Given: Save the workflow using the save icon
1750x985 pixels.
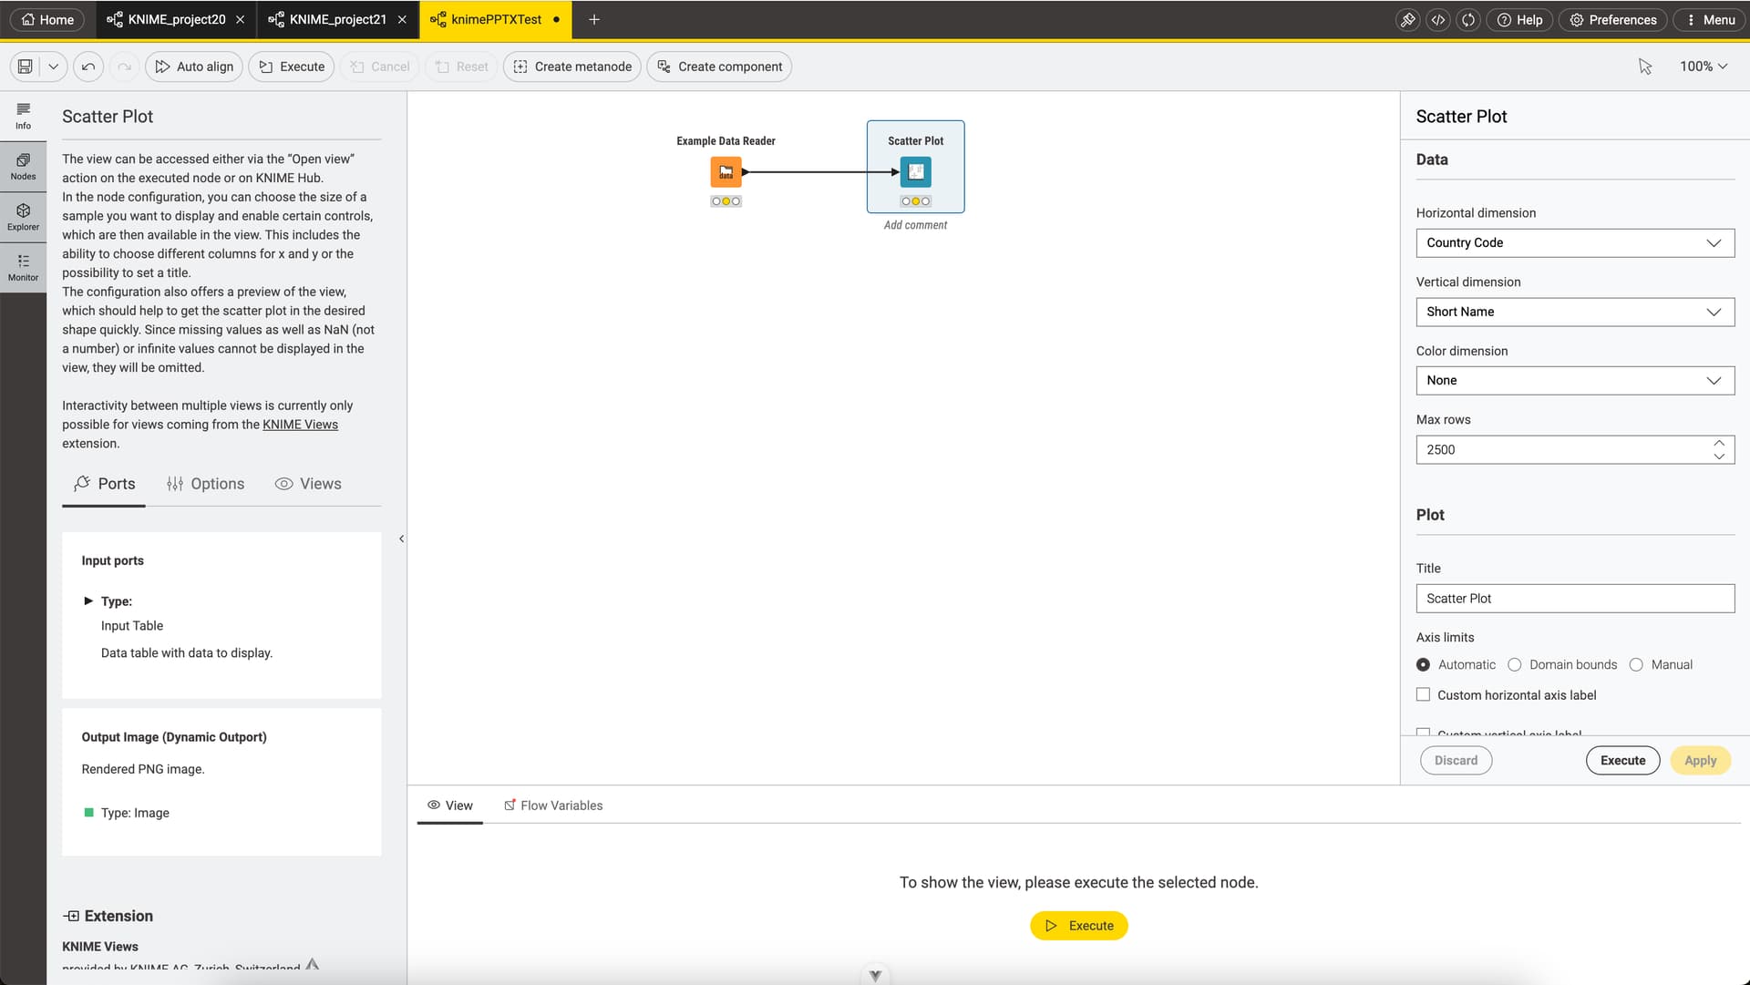Looking at the screenshot, I should pos(25,66).
